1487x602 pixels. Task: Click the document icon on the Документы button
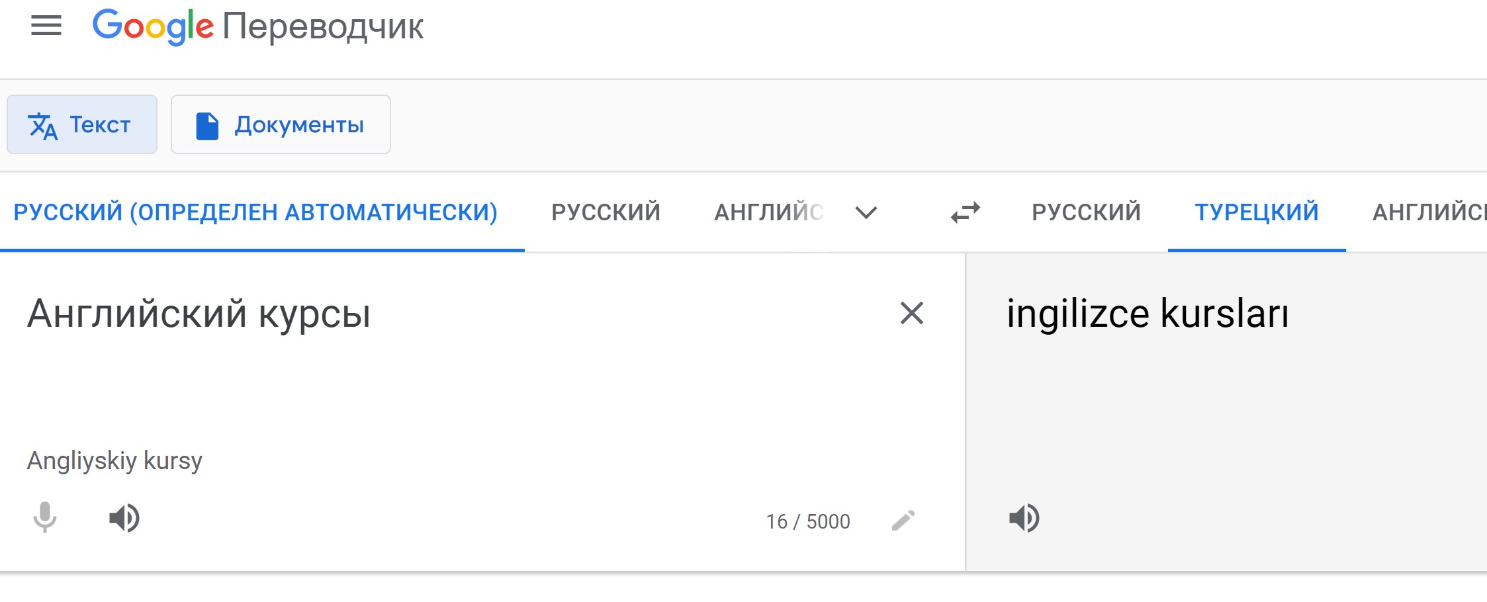207,126
